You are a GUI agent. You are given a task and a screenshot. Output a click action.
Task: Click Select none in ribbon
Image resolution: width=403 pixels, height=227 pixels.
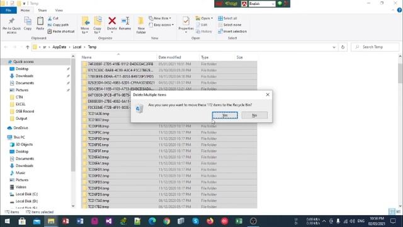230,25
